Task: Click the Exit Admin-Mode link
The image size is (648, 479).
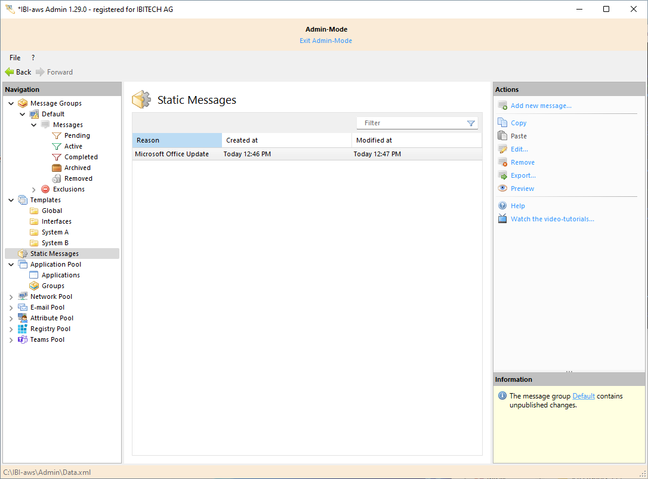Action: click(x=325, y=41)
